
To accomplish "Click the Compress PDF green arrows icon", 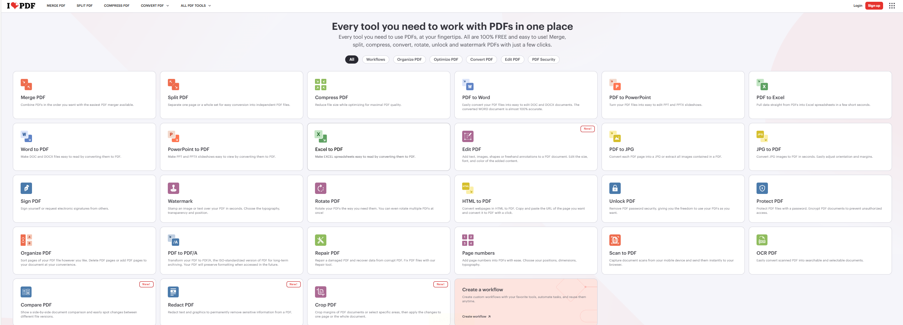I will click(320, 85).
